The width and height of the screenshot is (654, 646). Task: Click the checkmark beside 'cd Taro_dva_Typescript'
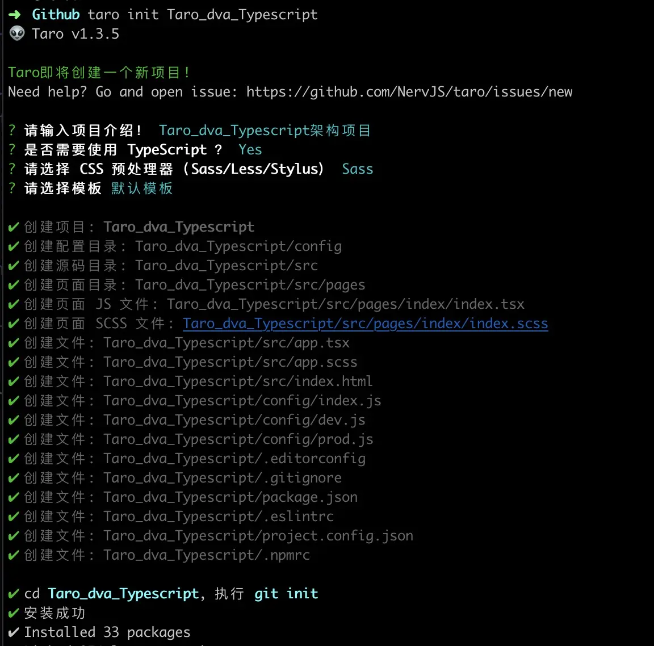(14, 594)
